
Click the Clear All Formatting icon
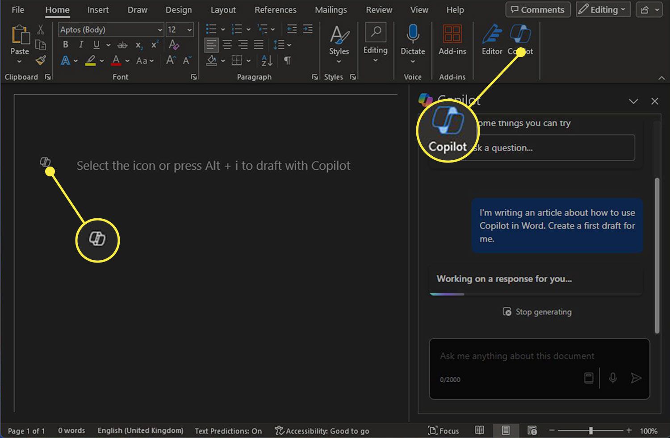tap(174, 45)
